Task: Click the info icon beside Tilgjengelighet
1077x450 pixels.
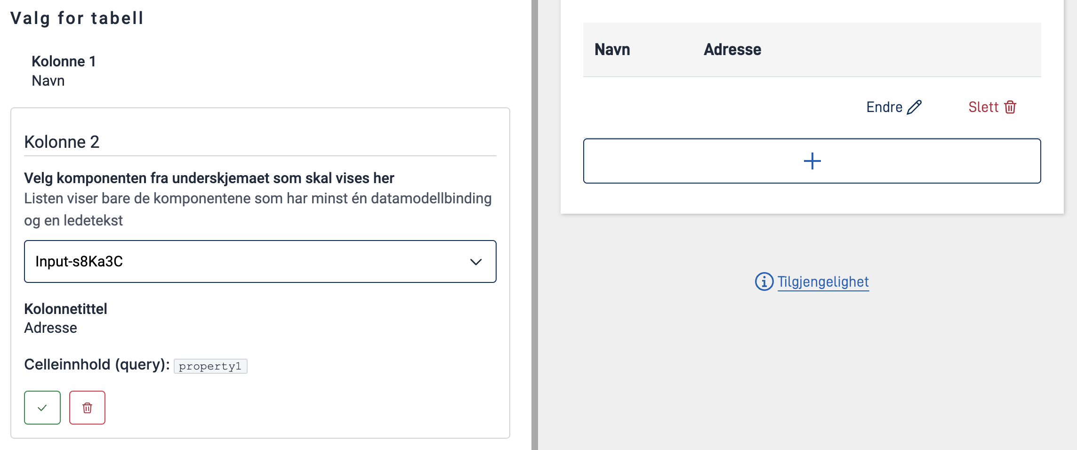Action: [764, 281]
